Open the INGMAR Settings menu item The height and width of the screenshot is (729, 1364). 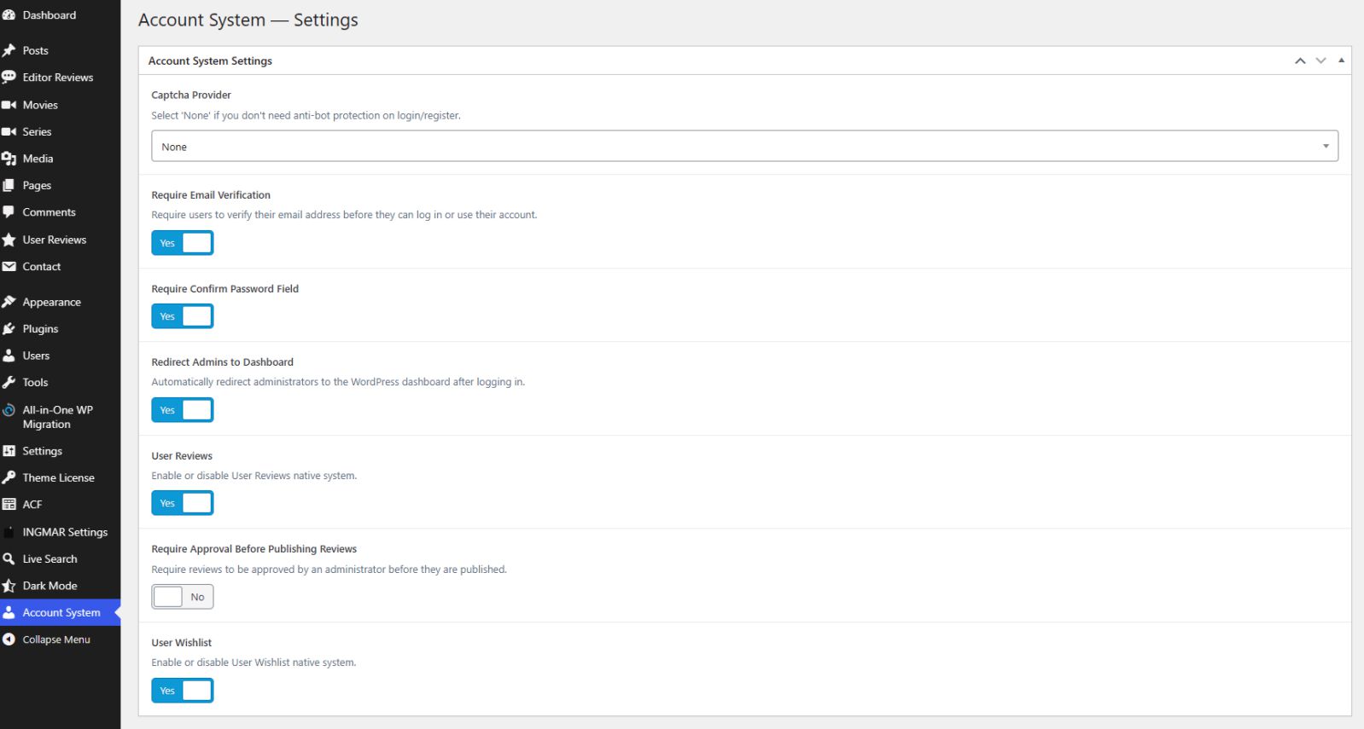(x=65, y=532)
